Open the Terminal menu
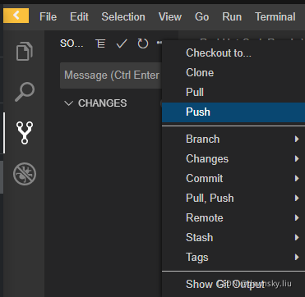This screenshot has width=305, height=297. (275, 17)
